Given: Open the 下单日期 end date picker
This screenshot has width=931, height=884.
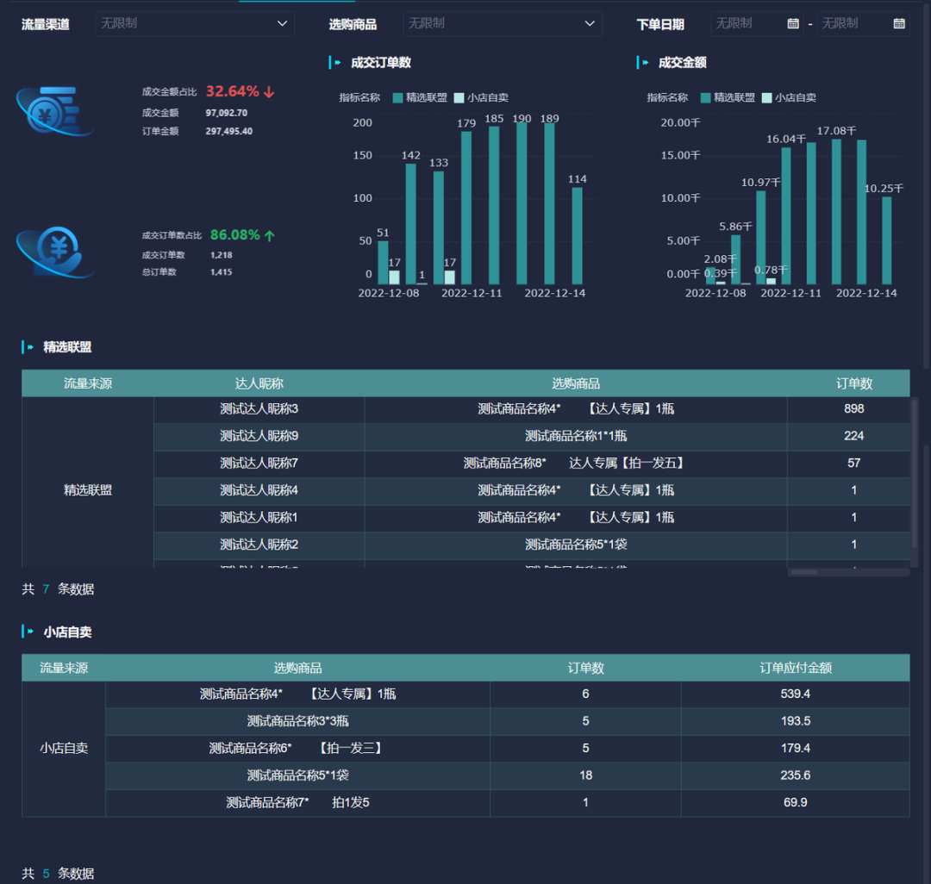Looking at the screenshot, I should (x=853, y=24).
